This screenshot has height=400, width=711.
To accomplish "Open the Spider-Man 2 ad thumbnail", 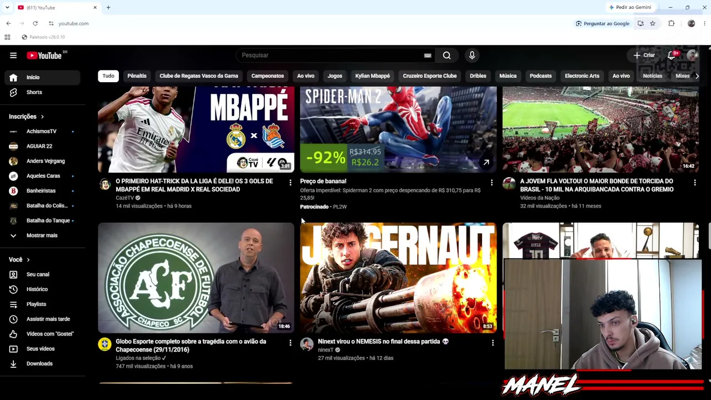I will pos(398,129).
